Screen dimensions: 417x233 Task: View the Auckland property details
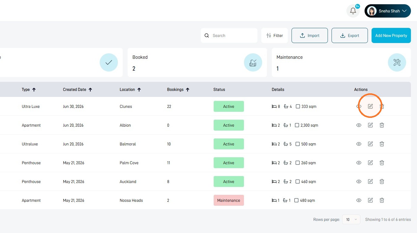pyautogui.click(x=359, y=181)
